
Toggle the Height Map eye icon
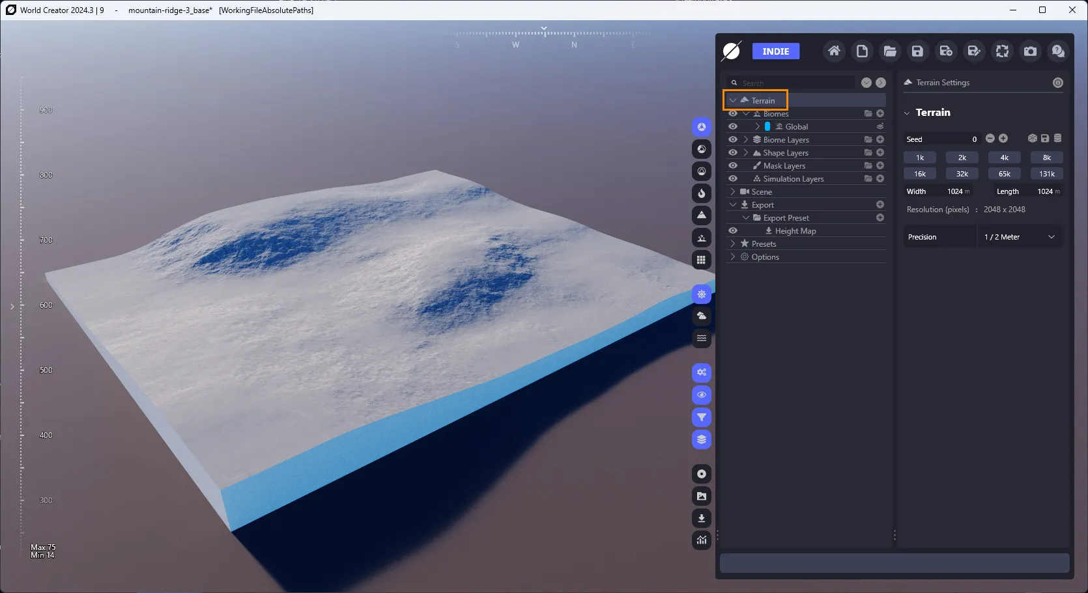pyautogui.click(x=733, y=230)
